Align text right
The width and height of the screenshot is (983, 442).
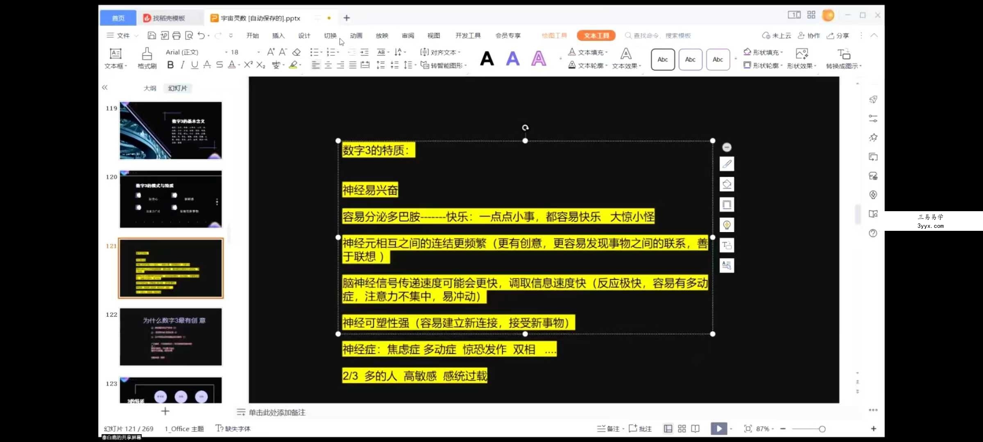pyautogui.click(x=340, y=65)
